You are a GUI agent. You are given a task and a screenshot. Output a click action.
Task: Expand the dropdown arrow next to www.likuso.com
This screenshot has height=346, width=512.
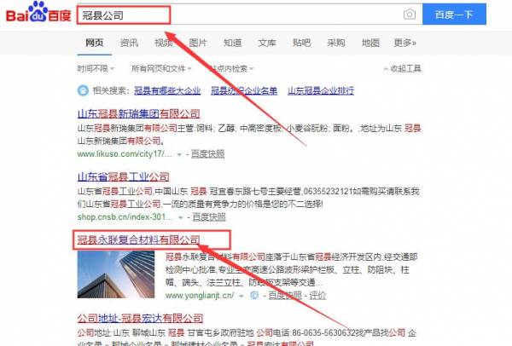pyautogui.click(x=179, y=154)
